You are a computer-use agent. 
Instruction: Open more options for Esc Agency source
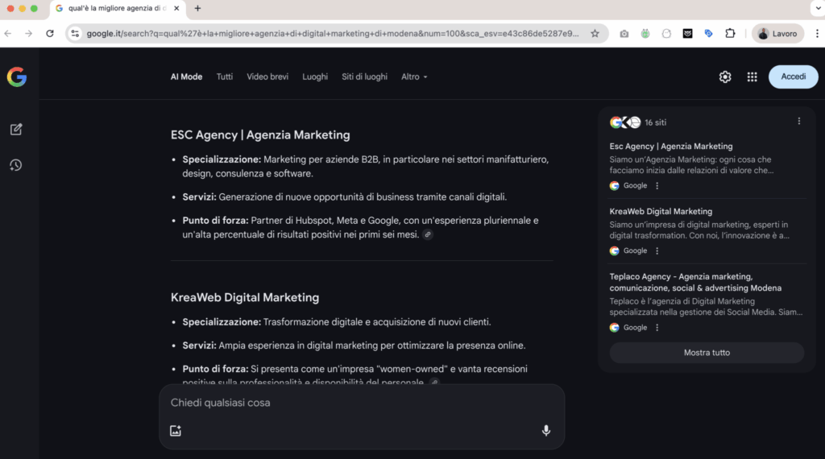[x=657, y=185]
